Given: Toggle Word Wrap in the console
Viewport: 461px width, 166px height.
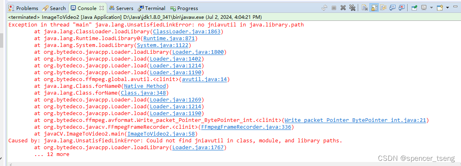Looking at the screenshot, I should click(383, 8).
